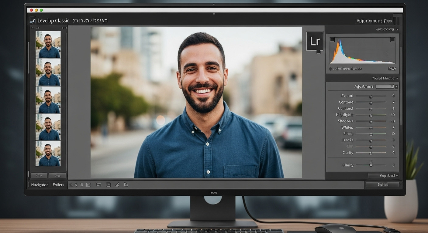Select the fourth thumbnail in the filmstrip

point(48,127)
